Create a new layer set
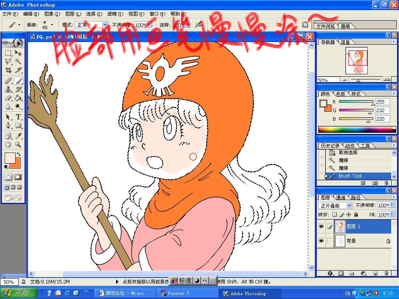 (x=352, y=273)
